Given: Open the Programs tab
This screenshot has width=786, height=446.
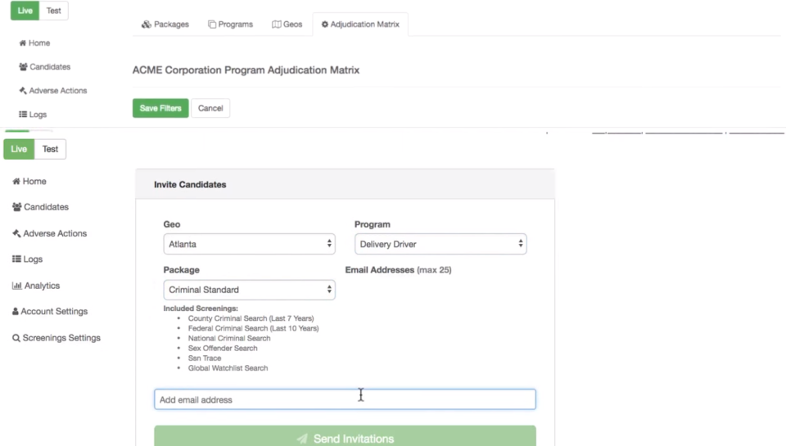Looking at the screenshot, I should click(x=231, y=24).
